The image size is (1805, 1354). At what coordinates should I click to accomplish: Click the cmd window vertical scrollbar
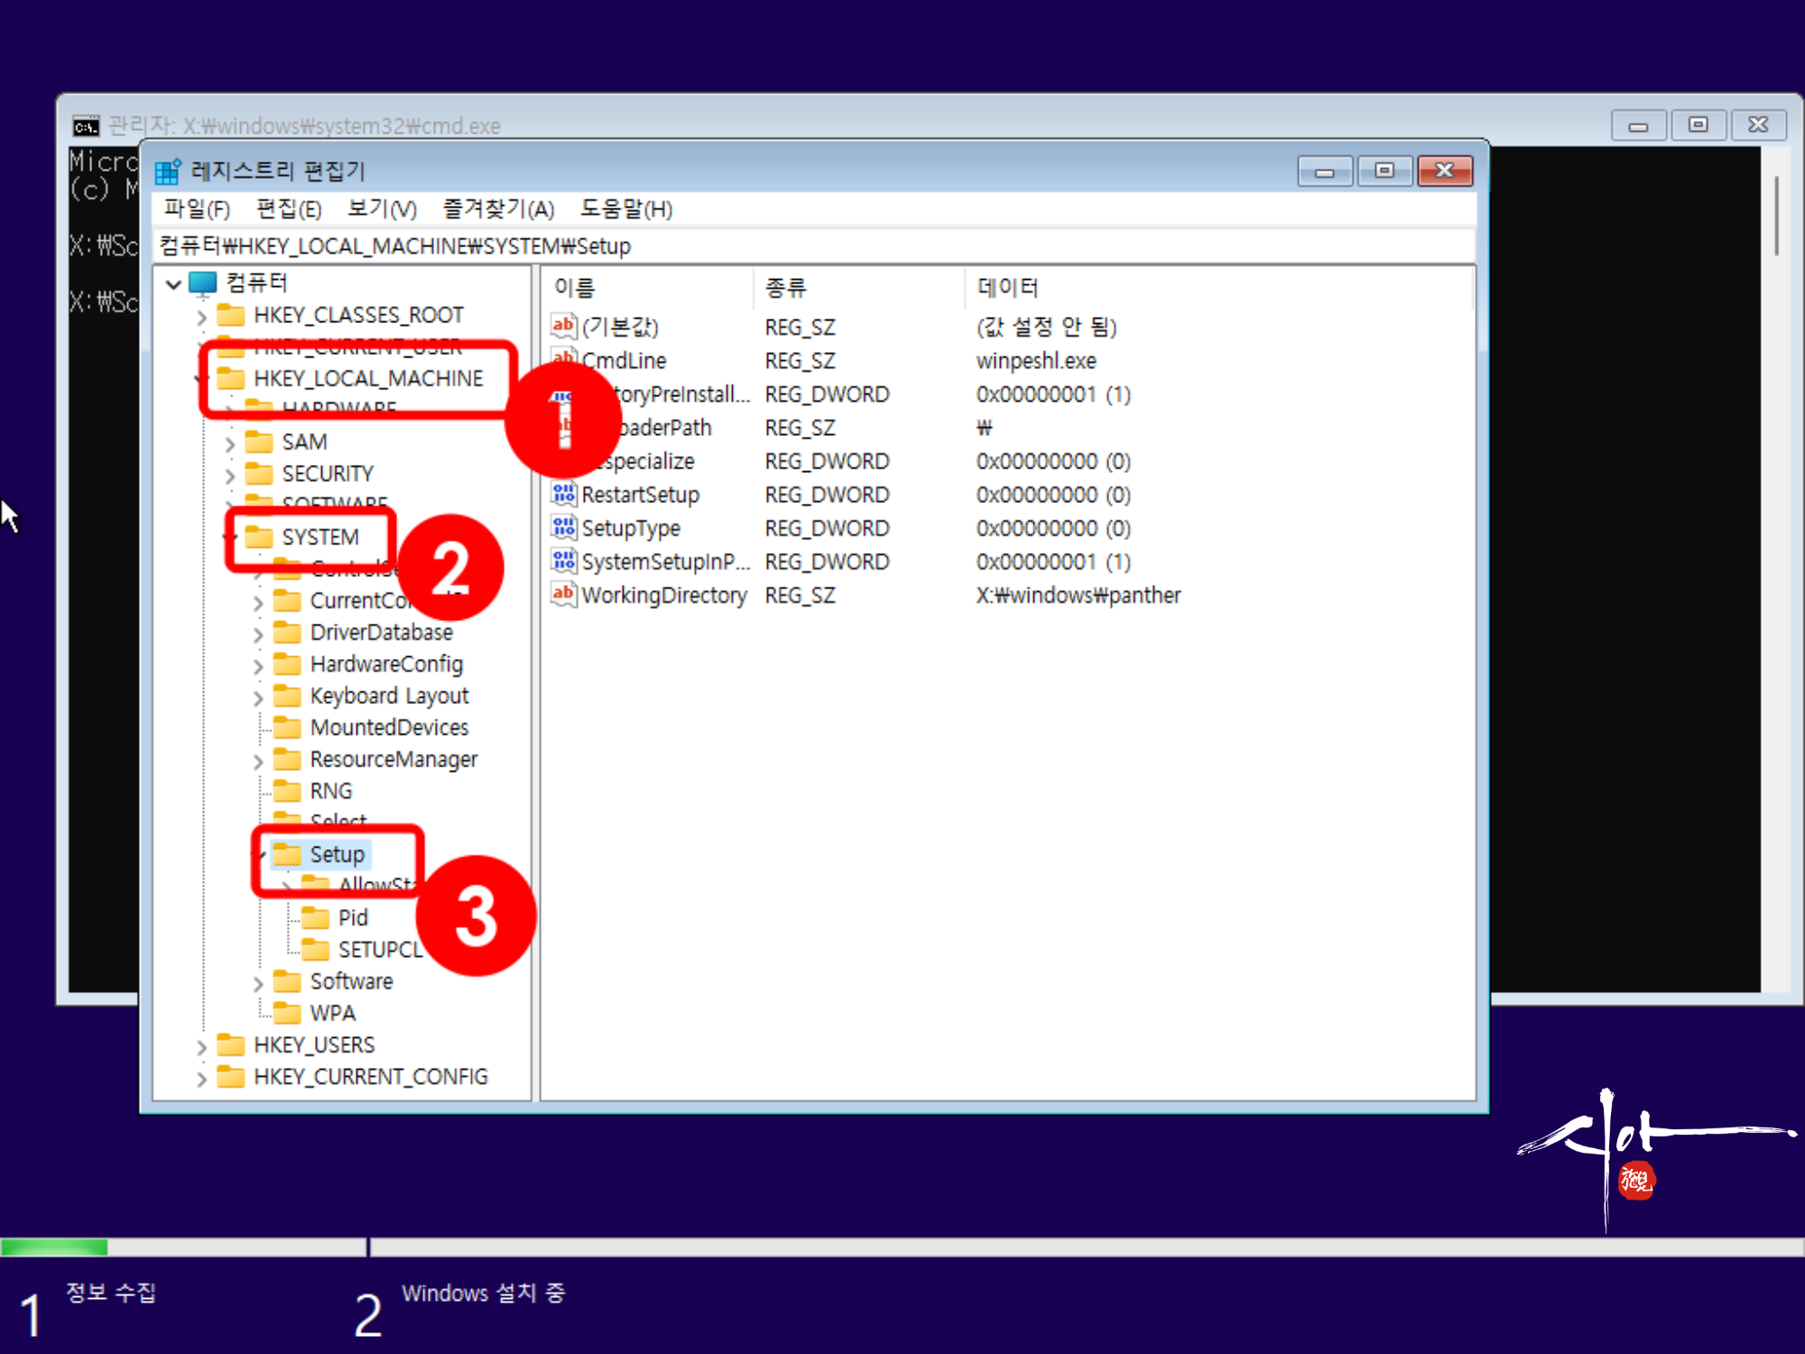tap(1776, 217)
